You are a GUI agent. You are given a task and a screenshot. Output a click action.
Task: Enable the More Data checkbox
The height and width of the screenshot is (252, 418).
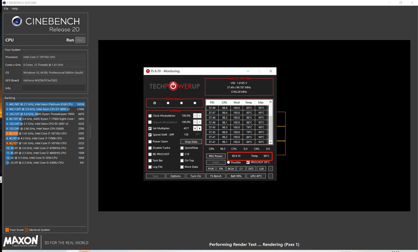coord(182,167)
